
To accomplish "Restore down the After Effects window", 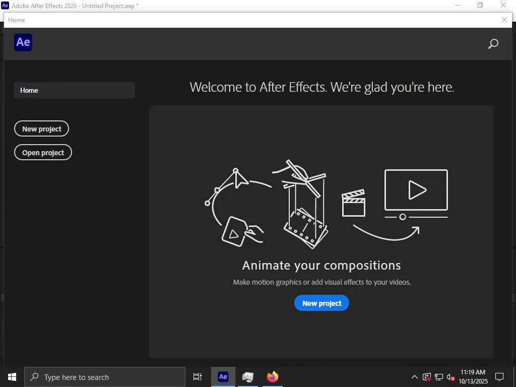I will pyautogui.click(x=480, y=5).
